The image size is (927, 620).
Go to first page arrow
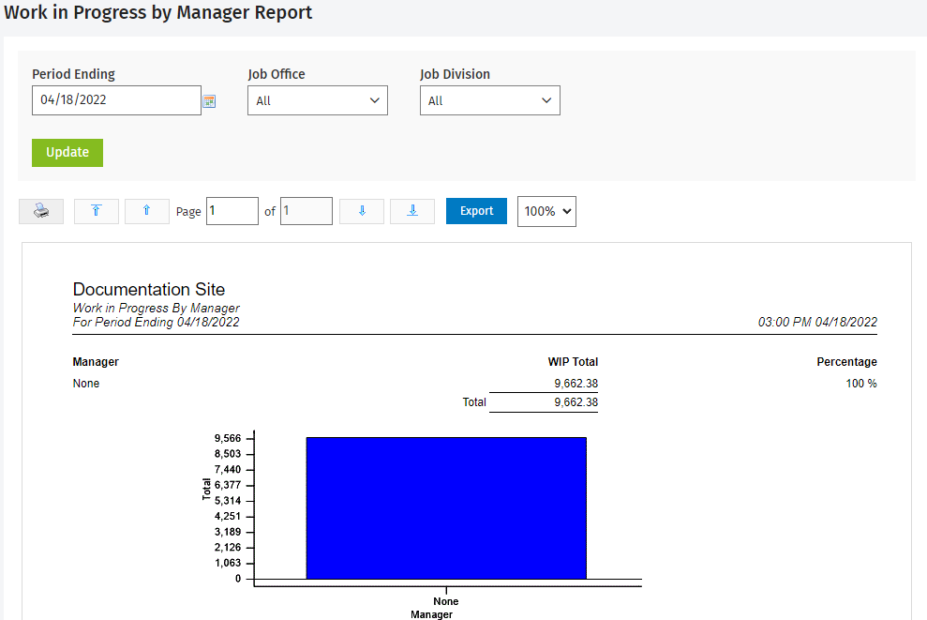(x=97, y=211)
